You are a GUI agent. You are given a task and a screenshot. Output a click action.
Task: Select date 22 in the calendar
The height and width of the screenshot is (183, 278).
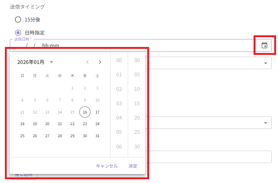(x=73, y=124)
